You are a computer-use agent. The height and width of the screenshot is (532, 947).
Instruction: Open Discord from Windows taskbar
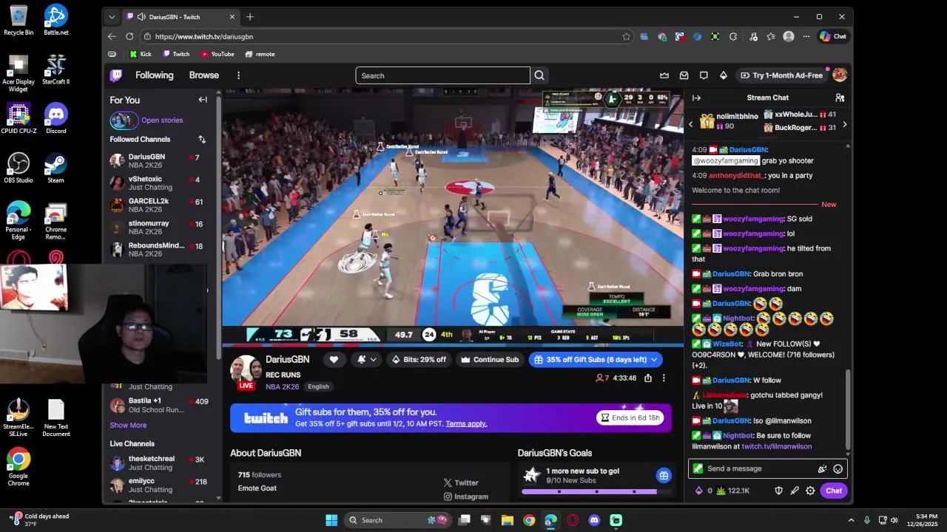[594, 520]
